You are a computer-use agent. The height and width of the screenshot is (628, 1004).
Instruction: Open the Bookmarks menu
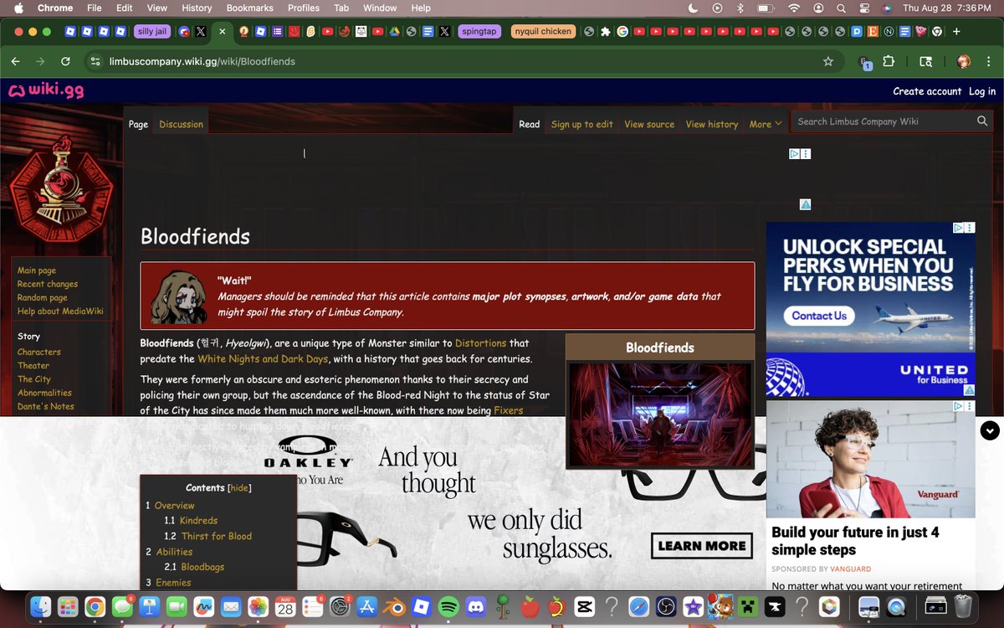[x=249, y=8]
